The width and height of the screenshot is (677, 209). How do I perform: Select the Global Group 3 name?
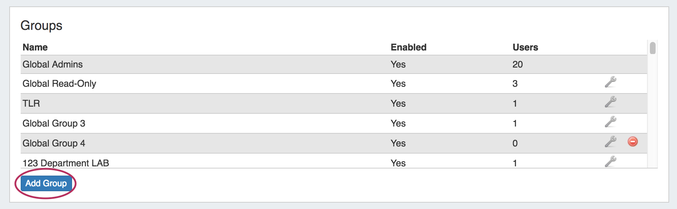pyautogui.click(x=54, y=123)
